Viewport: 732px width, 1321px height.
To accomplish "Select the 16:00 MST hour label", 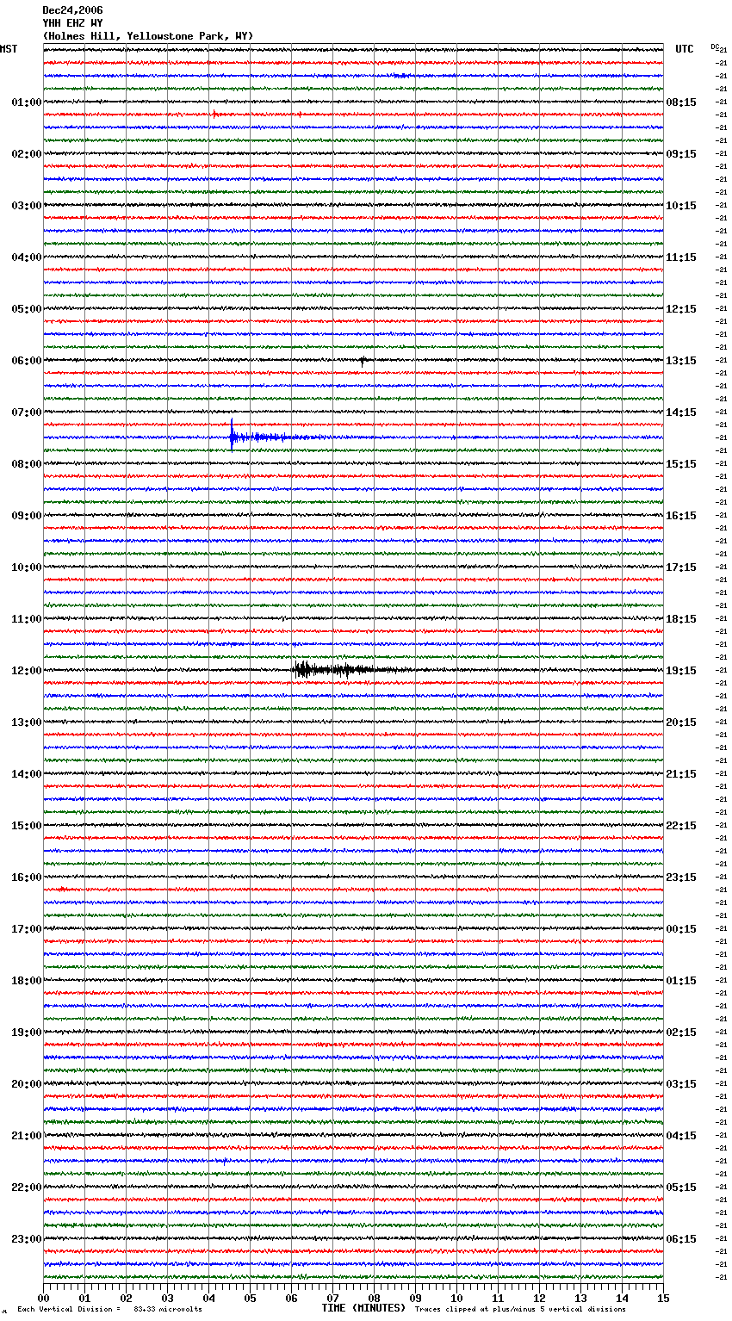I will [x=27, y=878].
